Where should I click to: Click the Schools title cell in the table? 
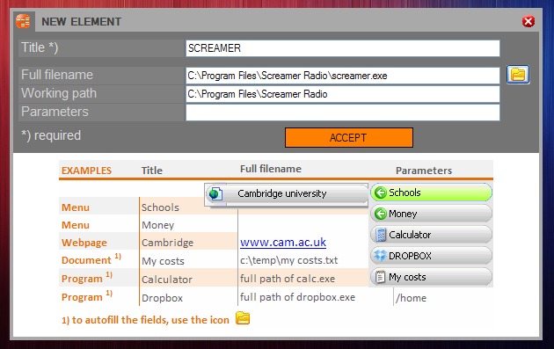tap(160, 207)
